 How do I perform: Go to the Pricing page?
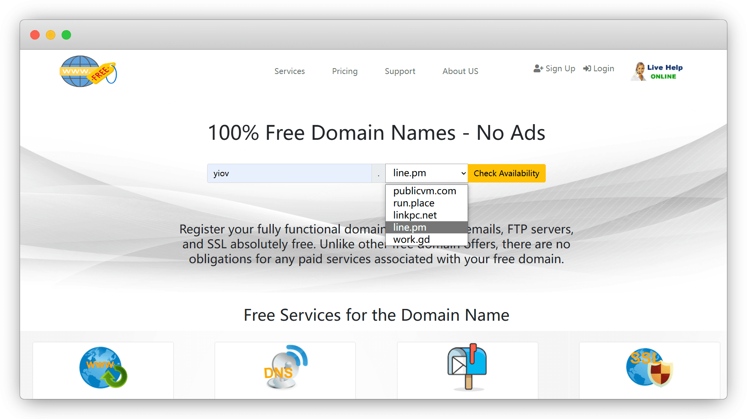coord(345,71)
